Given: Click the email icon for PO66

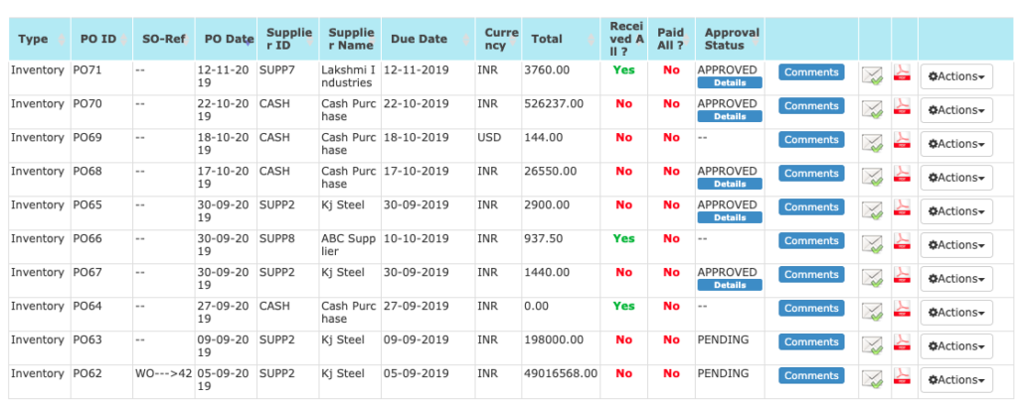Looking at the screenshot, I should pyautogui.click(x=873, y=243).
